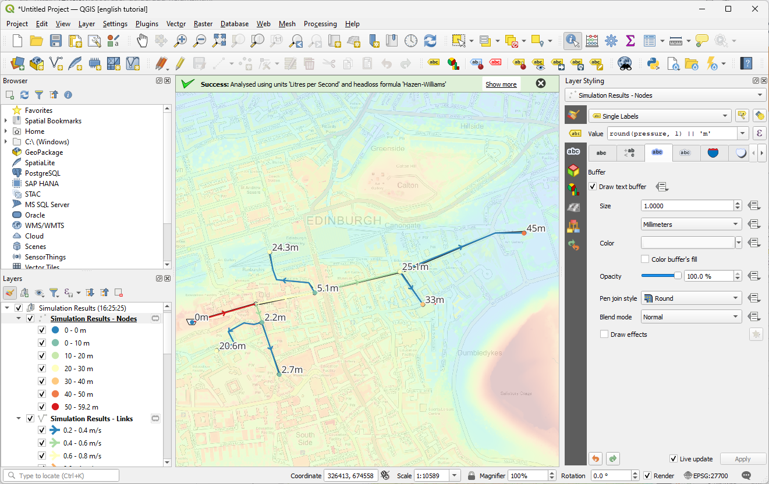The height and width of the screenshot is (484, 769).
Task: Open the Python Console icon
Action: pos(653,63)
